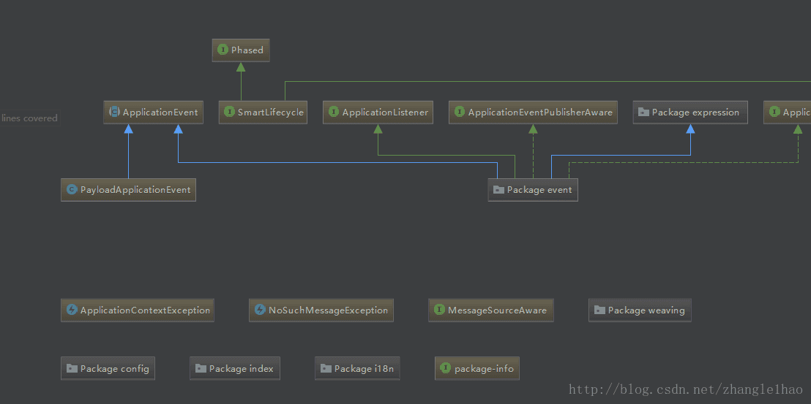The image size is (811, 404).
Task: Select the Package config node label
Action: 115,368
